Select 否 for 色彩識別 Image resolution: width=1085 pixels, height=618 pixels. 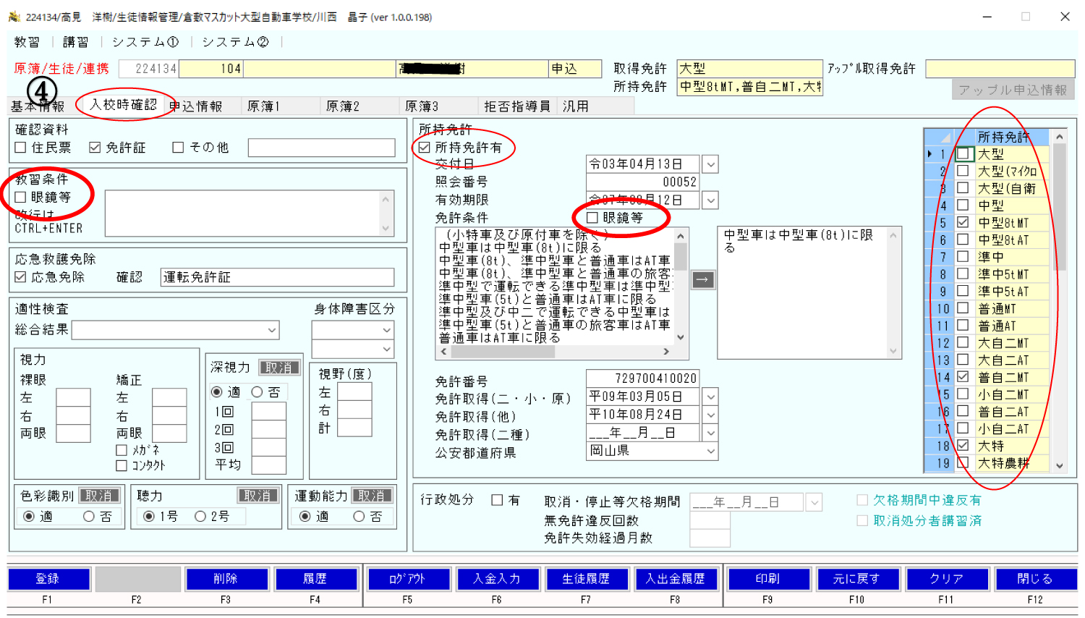click(89, 517)
